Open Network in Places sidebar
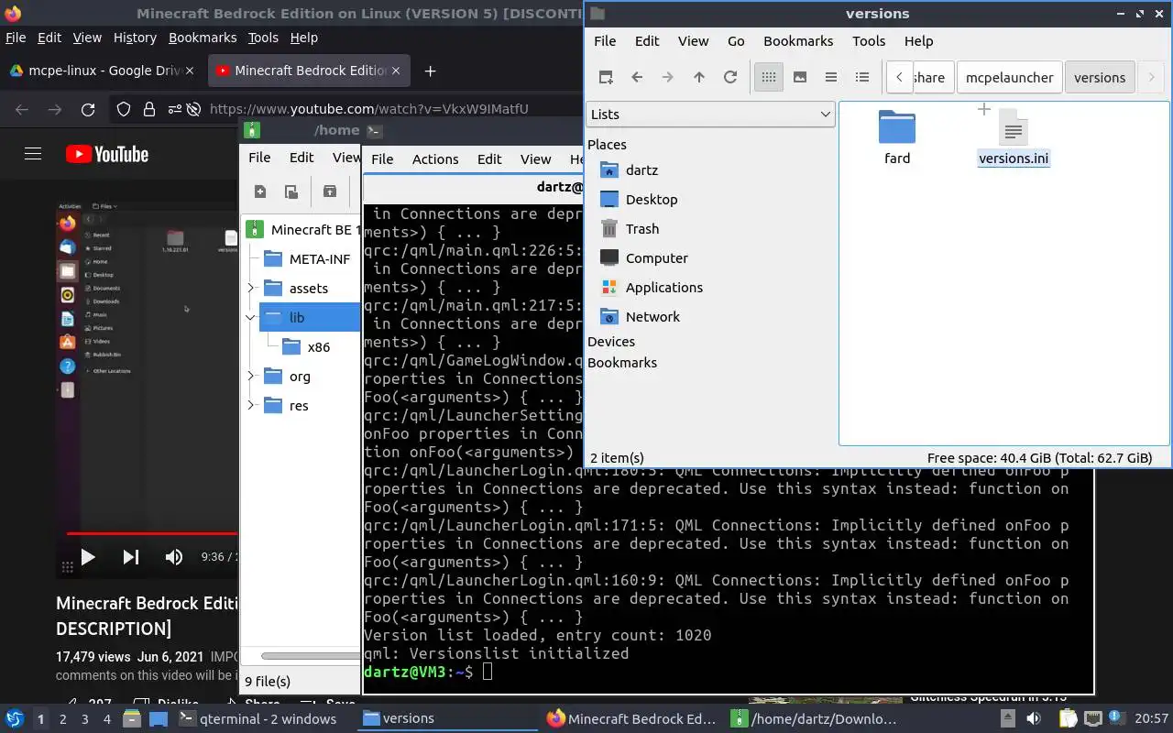 coord(652,317)
